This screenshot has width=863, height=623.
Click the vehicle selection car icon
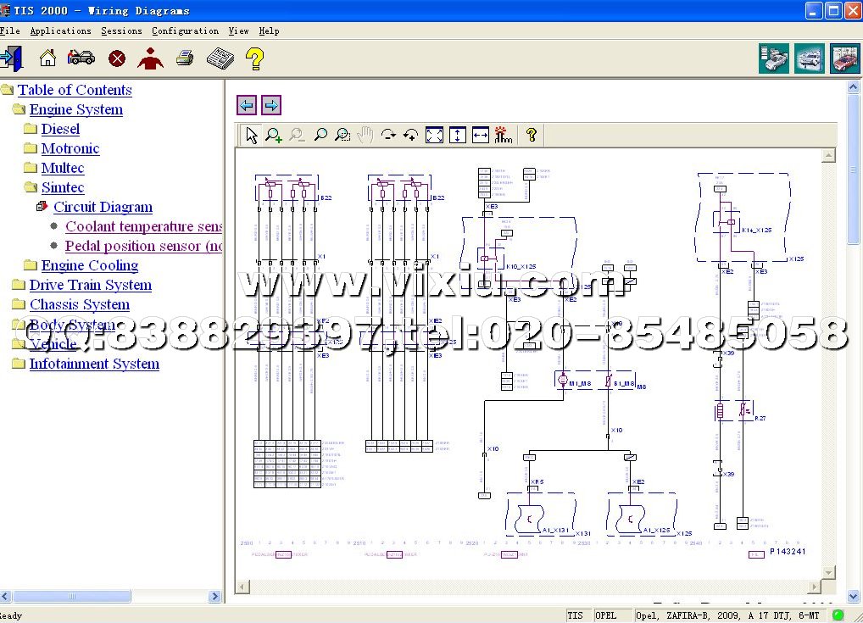click(81, 58)
